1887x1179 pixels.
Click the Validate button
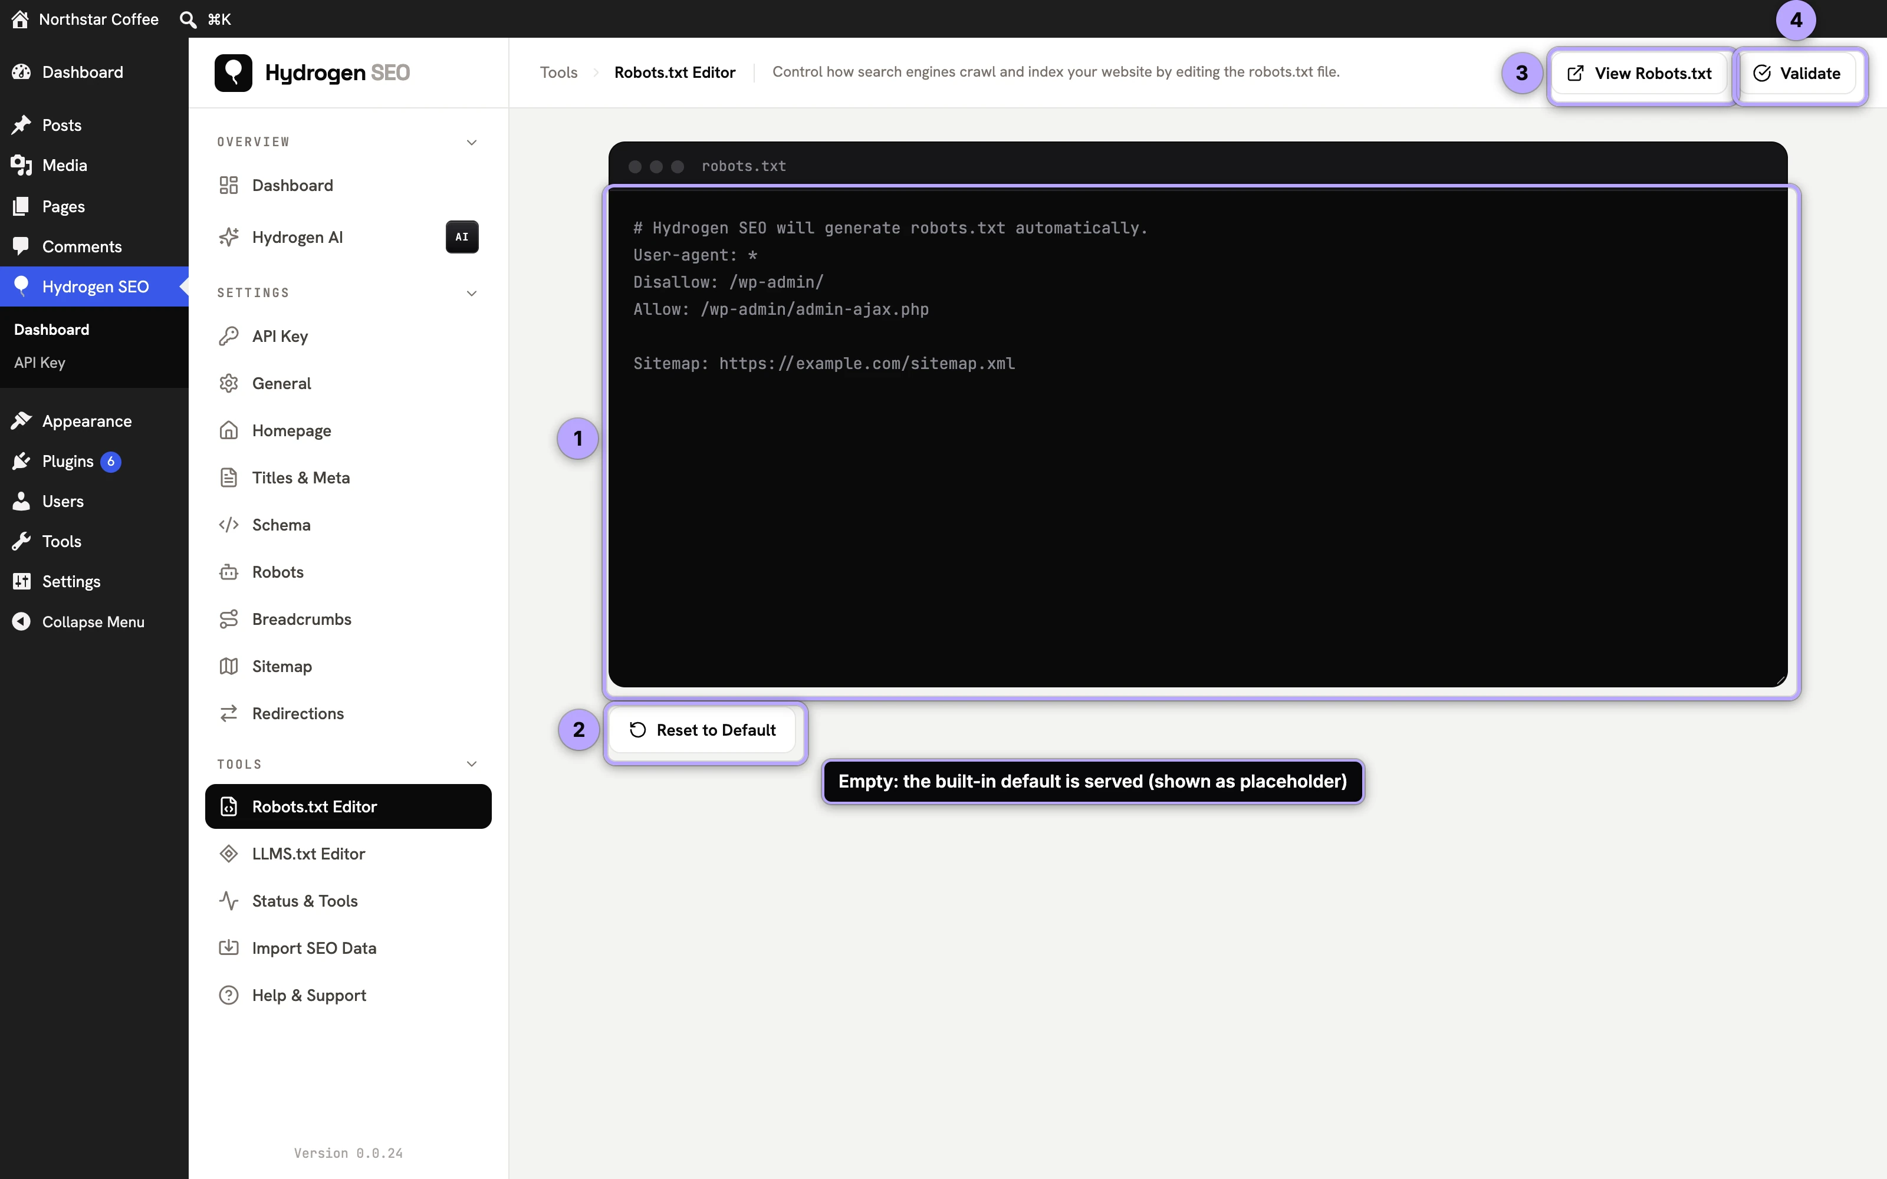coord(1797,73)
